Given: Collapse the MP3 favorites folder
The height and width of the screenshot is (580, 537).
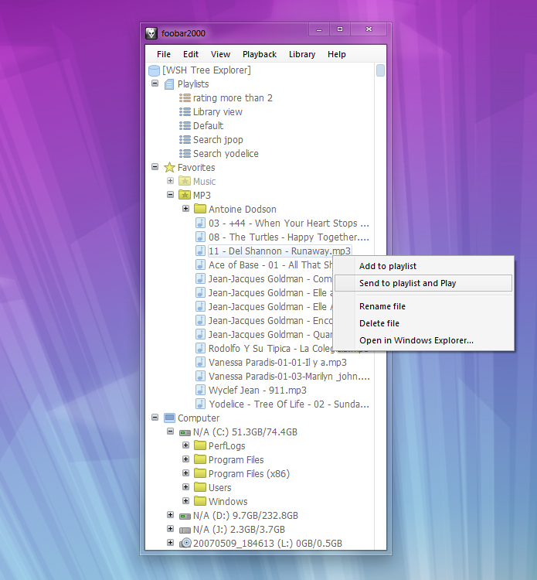Looking at the screenshot, I should click(x=171, y=194).
